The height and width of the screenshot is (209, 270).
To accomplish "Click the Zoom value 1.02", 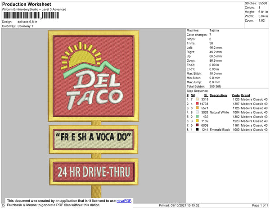I will point(261,21).
